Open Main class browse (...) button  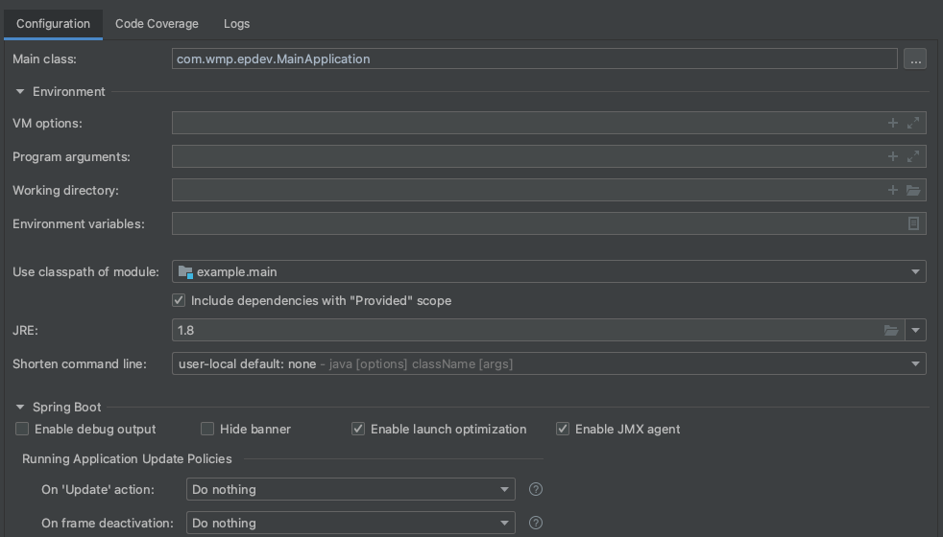(x=915, y=58)
